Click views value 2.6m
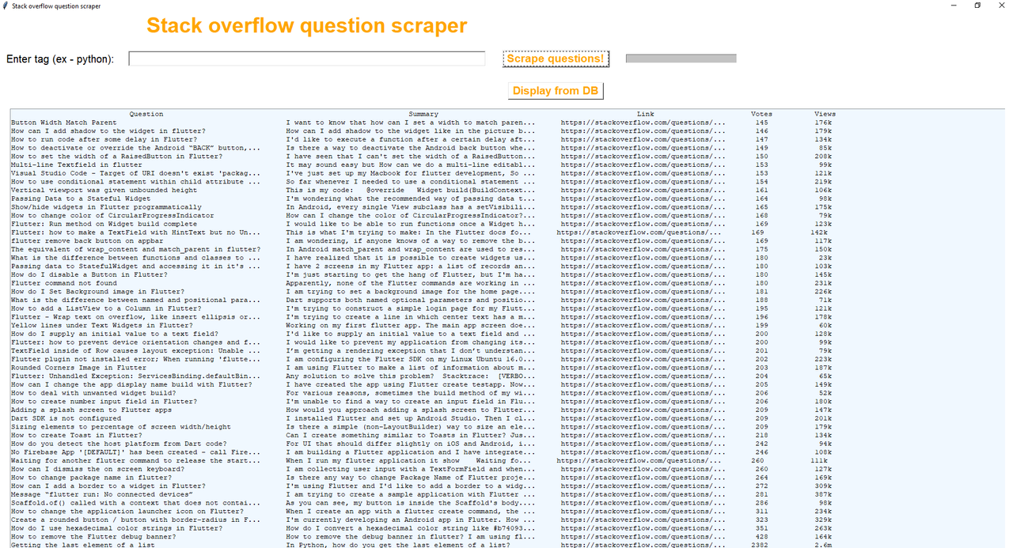 (x=822, y=544)
